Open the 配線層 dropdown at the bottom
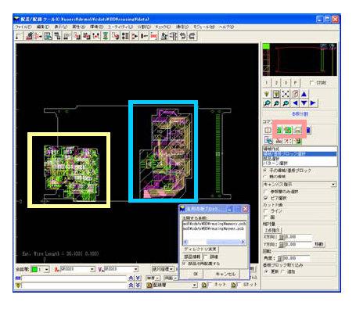 click(x=195, y=285)
